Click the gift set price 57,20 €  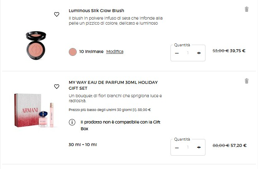239,146
